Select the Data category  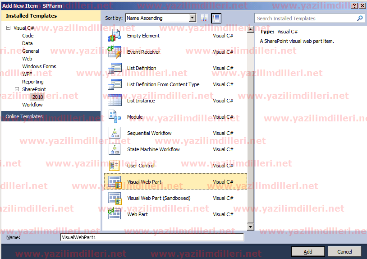[x=28, y=43]
